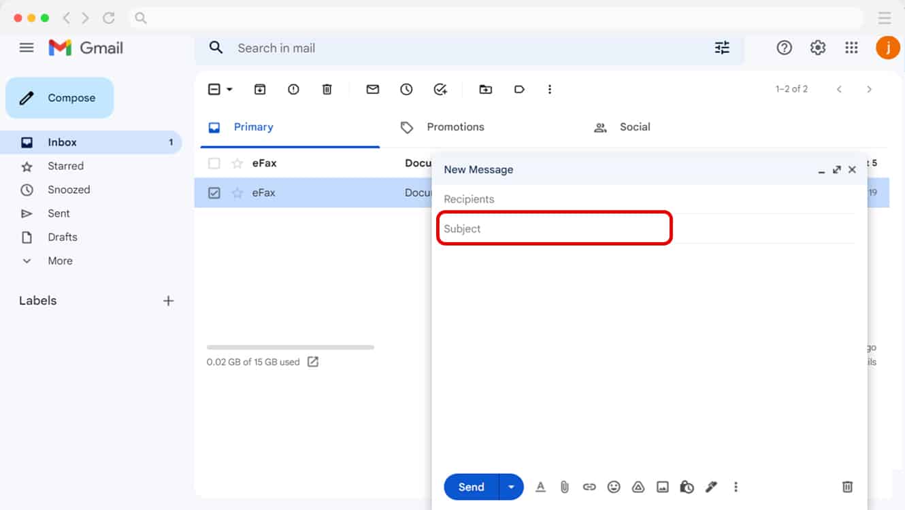Star the first eFax email
This screenshot has height=510, width=905.
235,163
